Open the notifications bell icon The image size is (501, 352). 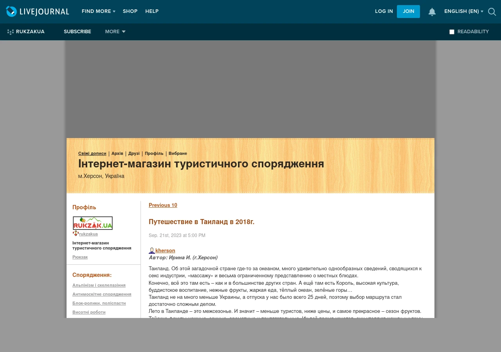pyautogui.click(x=432, y=12)
